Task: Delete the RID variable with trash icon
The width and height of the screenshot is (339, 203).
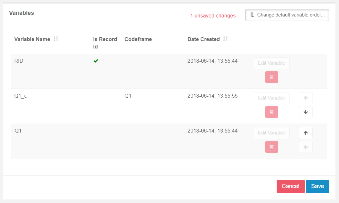Action: pyautogui.click(x=271, y=77)
